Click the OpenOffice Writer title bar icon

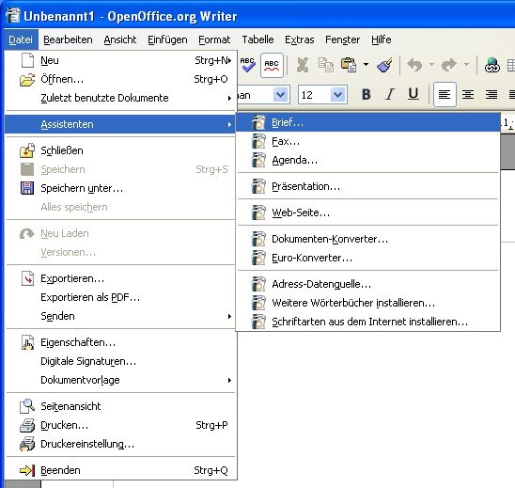coord(13,15)
